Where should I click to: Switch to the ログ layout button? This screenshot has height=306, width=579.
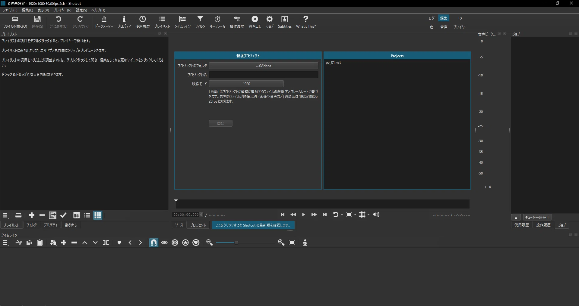click(432, 18)
